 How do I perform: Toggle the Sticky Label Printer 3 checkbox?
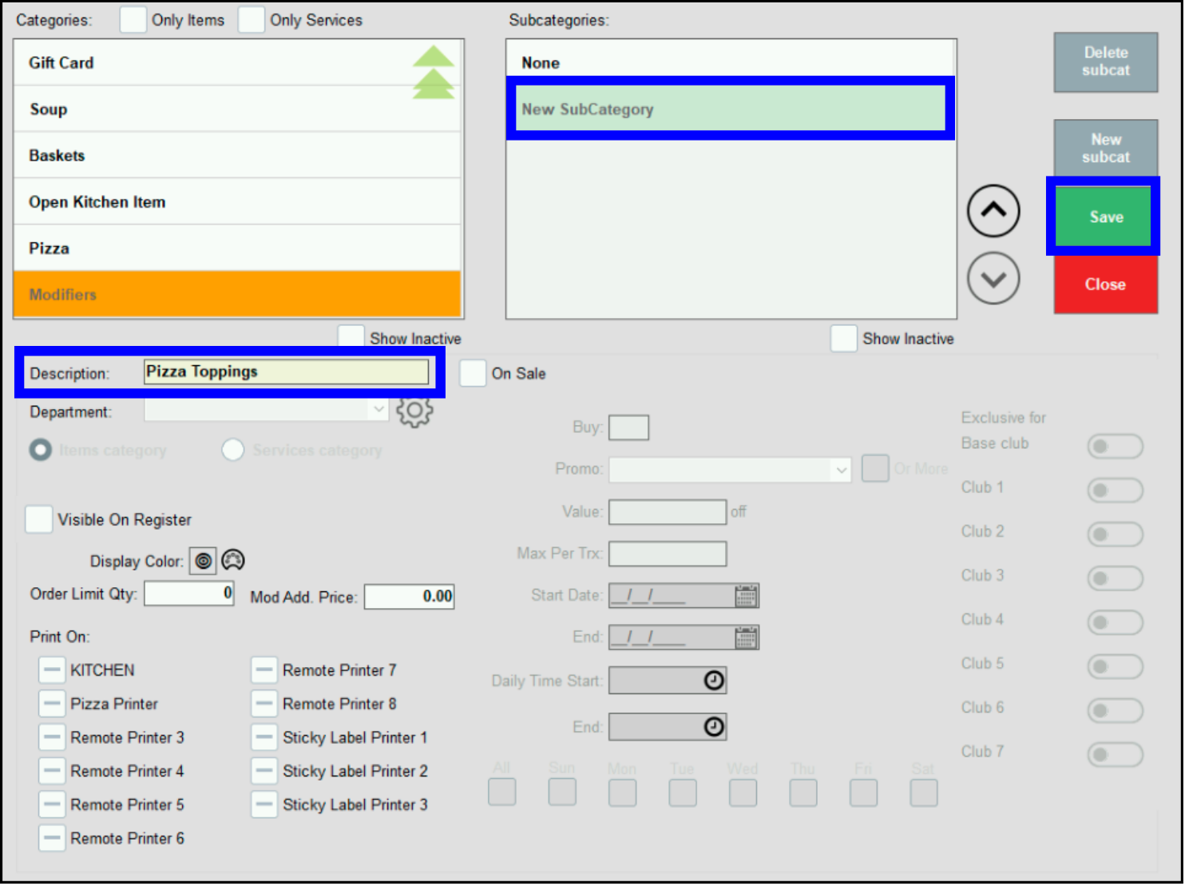[x=264, y=805]
